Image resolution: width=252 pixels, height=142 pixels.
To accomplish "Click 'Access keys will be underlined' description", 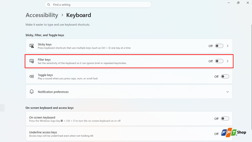I will point(61,136).
